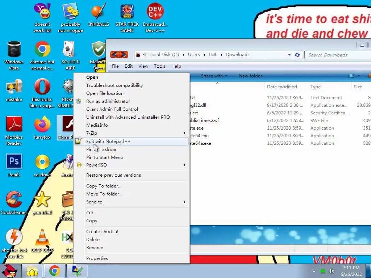Click Properties in the context menu

pos(97,258)
